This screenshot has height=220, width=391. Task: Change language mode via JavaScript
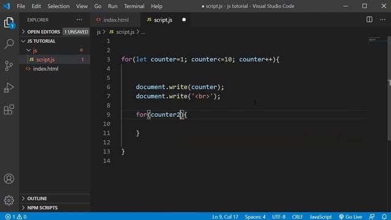pos(321,216)
